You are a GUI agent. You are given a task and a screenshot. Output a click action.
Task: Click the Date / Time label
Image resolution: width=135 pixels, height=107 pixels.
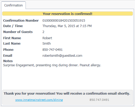click(x=13, y=26)
